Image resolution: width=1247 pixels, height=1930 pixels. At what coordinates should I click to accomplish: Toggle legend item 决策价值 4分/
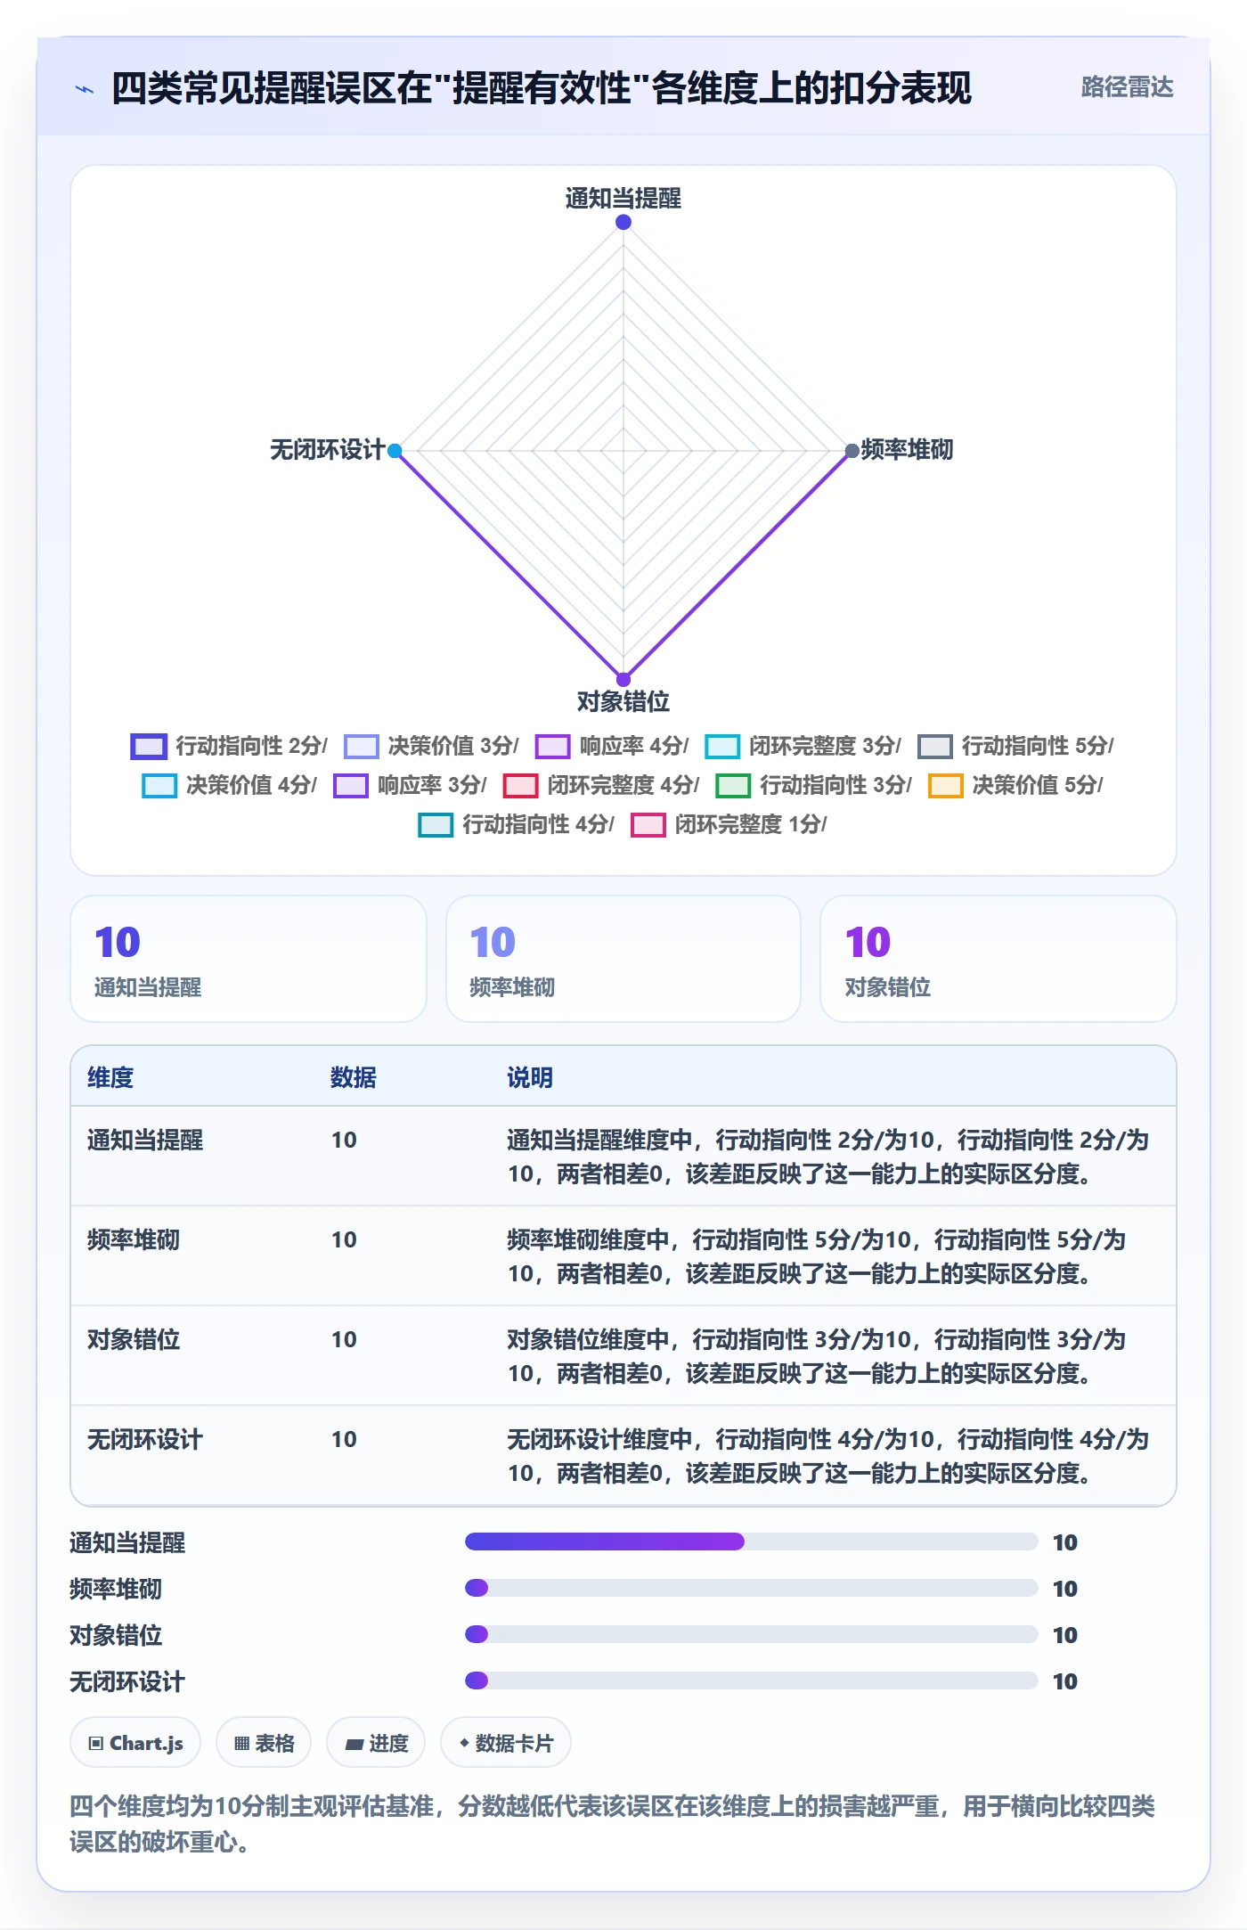[229, 785]
